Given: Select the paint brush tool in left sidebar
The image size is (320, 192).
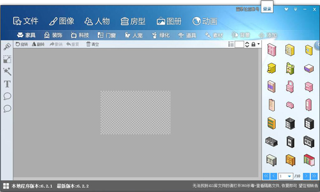Looking at the screenshot, I should 7,47.
